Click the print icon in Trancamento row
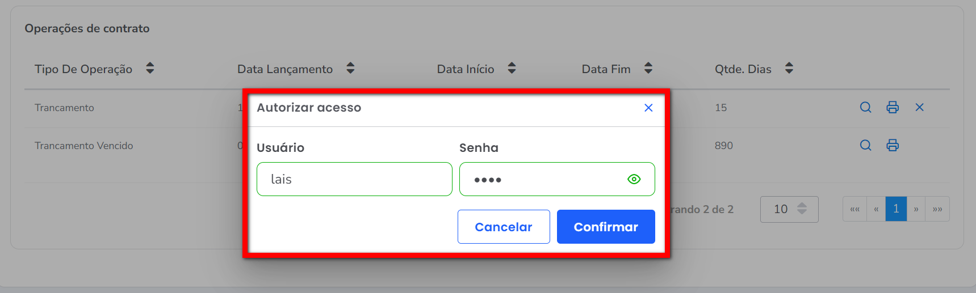Viewport: 976px width, 293px height. click(893, 107)
